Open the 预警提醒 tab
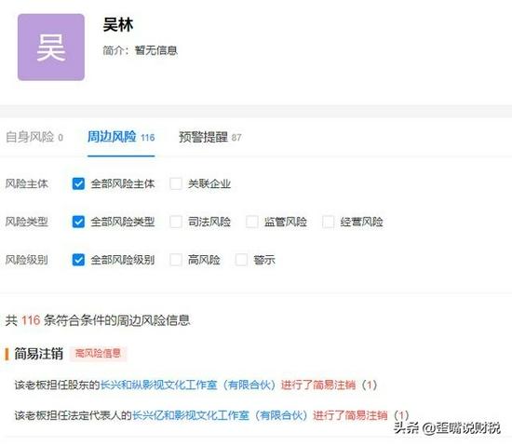 (210, 137)
